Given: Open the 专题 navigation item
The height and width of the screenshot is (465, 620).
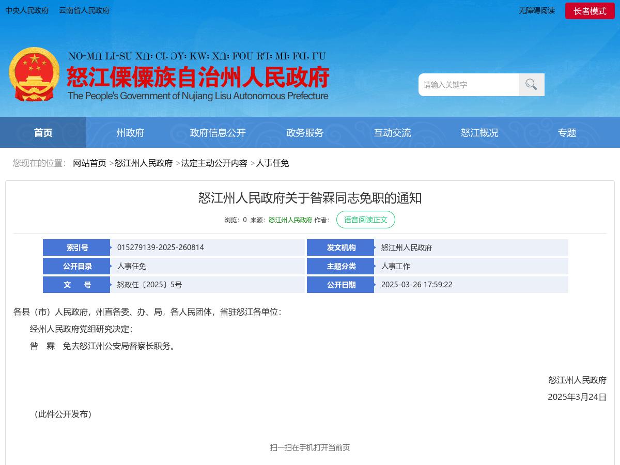Looking at the screenshot, I should click(567, 132).
